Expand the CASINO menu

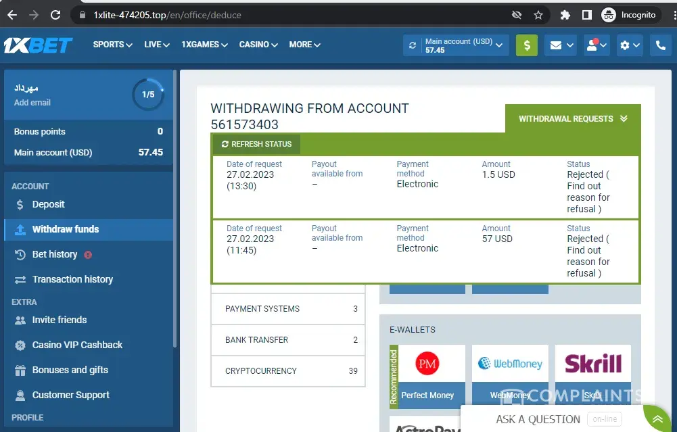click(258, 45)
